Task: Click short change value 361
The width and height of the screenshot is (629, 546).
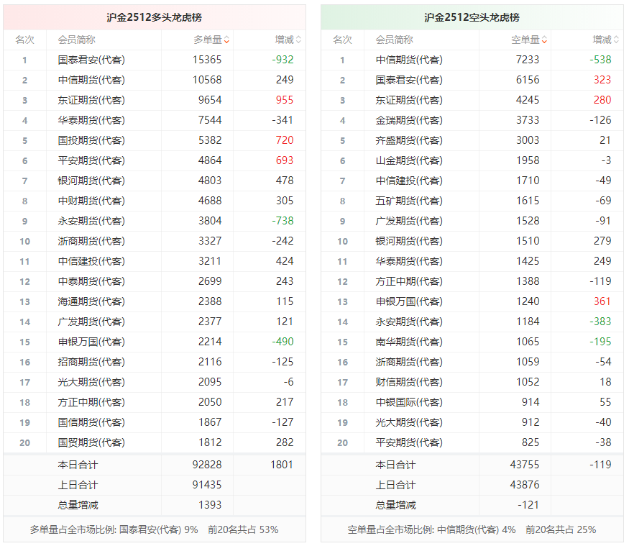Action: click(x=602, y=301)
